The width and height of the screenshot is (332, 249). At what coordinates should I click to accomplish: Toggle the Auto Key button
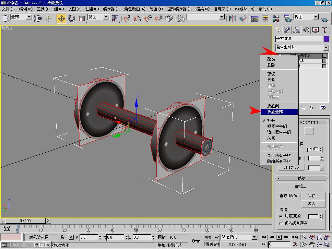tap(211, 237)
